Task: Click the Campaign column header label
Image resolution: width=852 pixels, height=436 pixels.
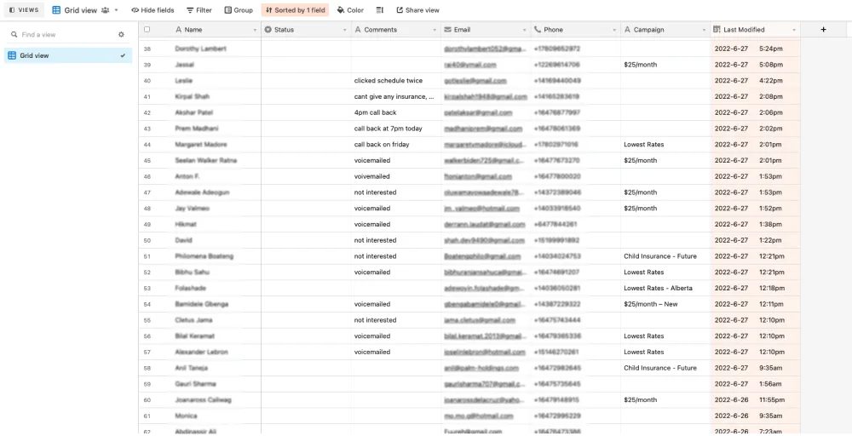Action: (648, 30)
